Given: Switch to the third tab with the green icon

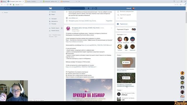Looking at the screenshot, I should pos(51,1).
